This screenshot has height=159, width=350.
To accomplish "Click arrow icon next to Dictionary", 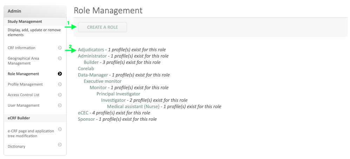I will point(60,145).
